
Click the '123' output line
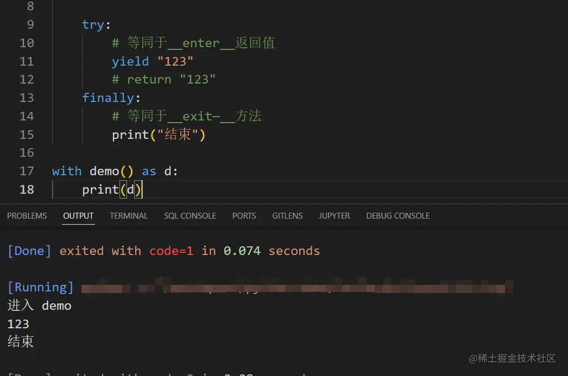(18, 324)
